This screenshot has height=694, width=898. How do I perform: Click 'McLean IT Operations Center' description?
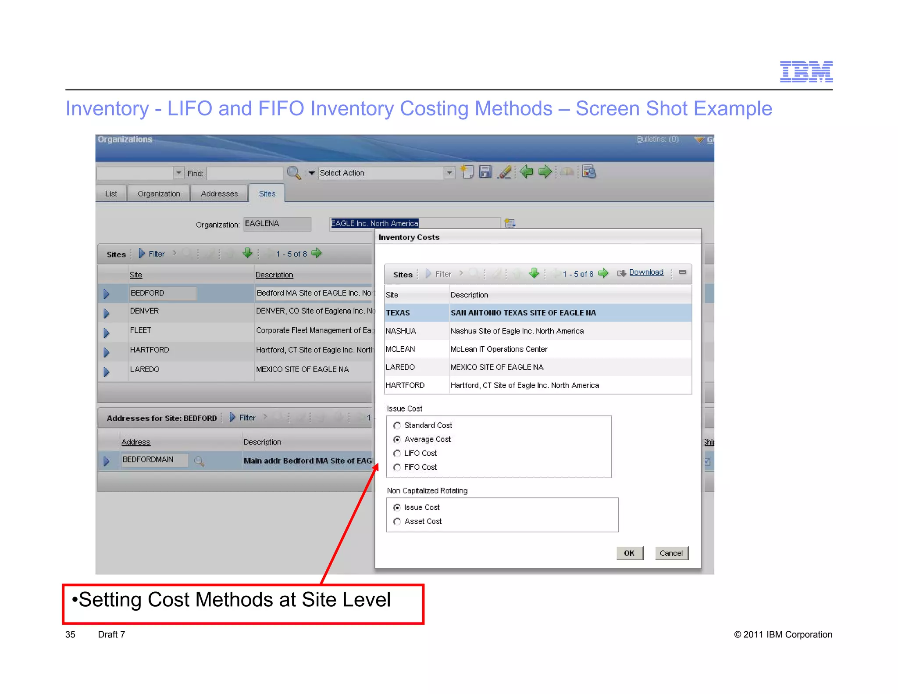[499, 349]
